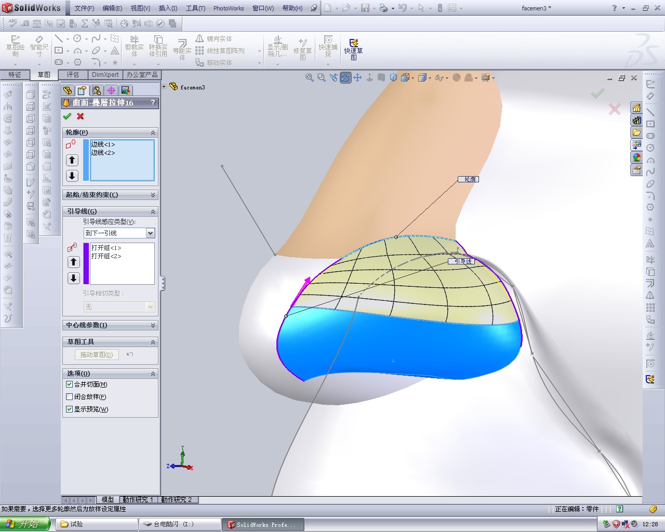The image size is (665, 532).
Task: Enable the 闭合放样 checkbox
Action: coord(70,397)
